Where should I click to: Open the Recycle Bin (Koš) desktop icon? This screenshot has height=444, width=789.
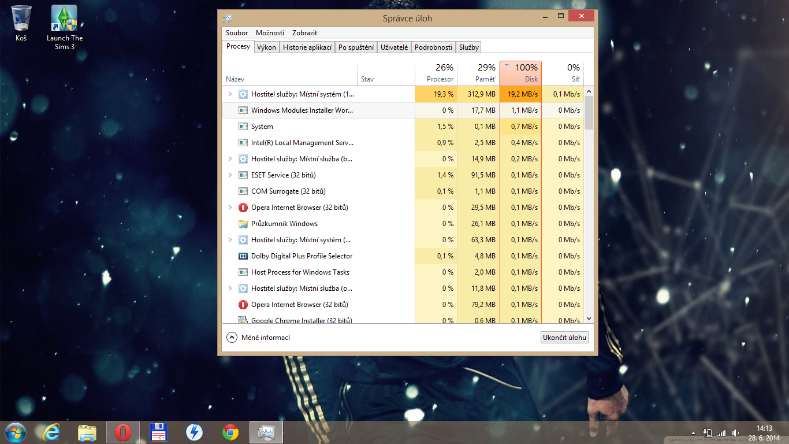point(21,23)
